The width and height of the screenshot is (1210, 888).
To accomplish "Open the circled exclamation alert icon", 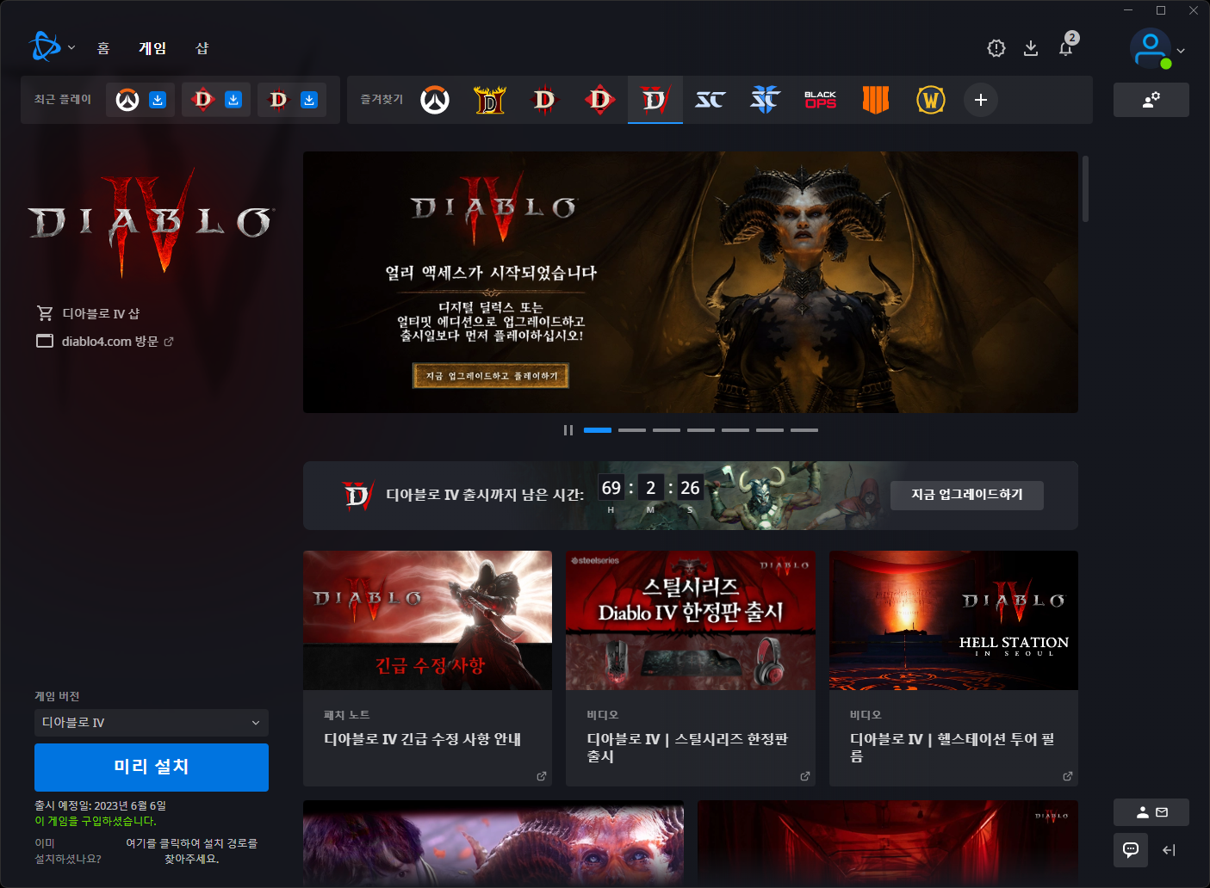I will [996, 48].
